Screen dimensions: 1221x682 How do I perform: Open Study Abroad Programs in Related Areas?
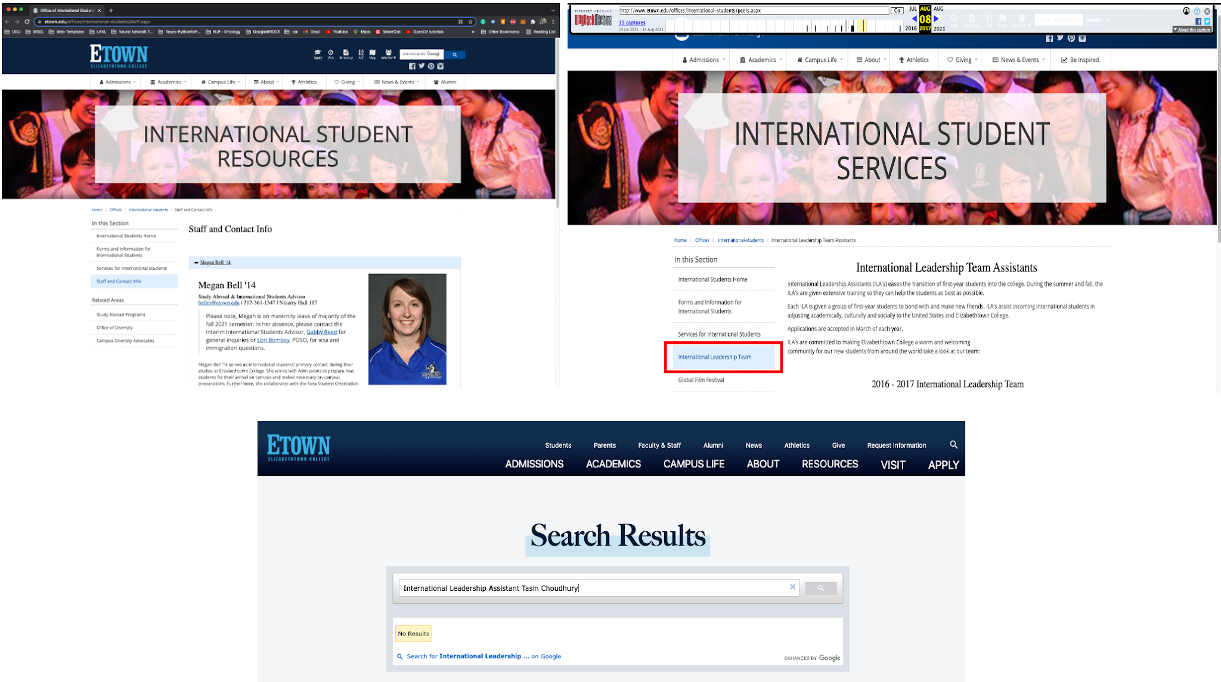120,314
